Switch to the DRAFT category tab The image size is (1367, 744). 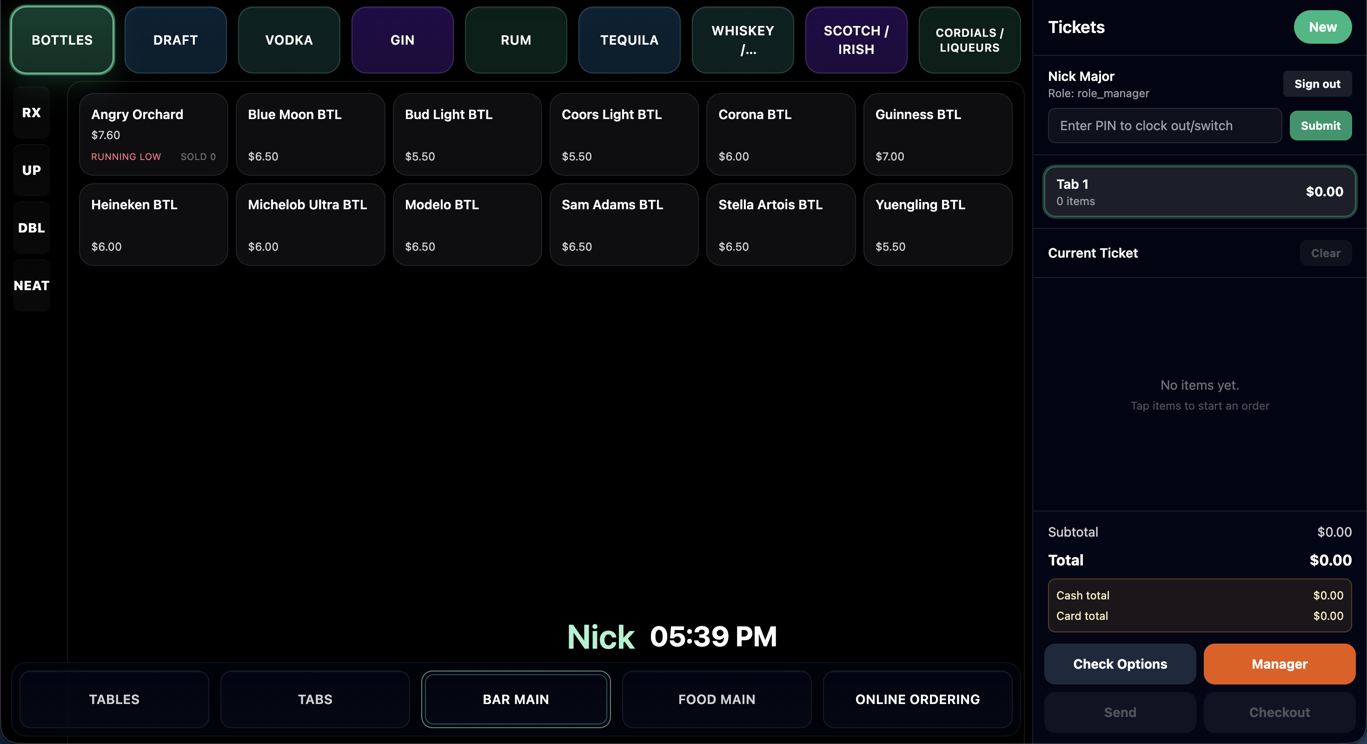175,40
